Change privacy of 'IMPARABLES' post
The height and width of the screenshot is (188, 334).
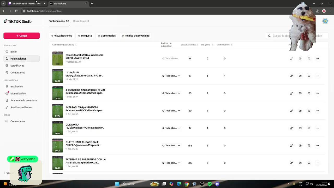(171, 111)
